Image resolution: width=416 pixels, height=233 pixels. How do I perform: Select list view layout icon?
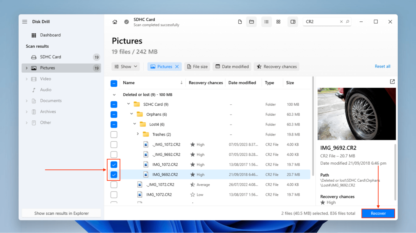tap(266, 22)
